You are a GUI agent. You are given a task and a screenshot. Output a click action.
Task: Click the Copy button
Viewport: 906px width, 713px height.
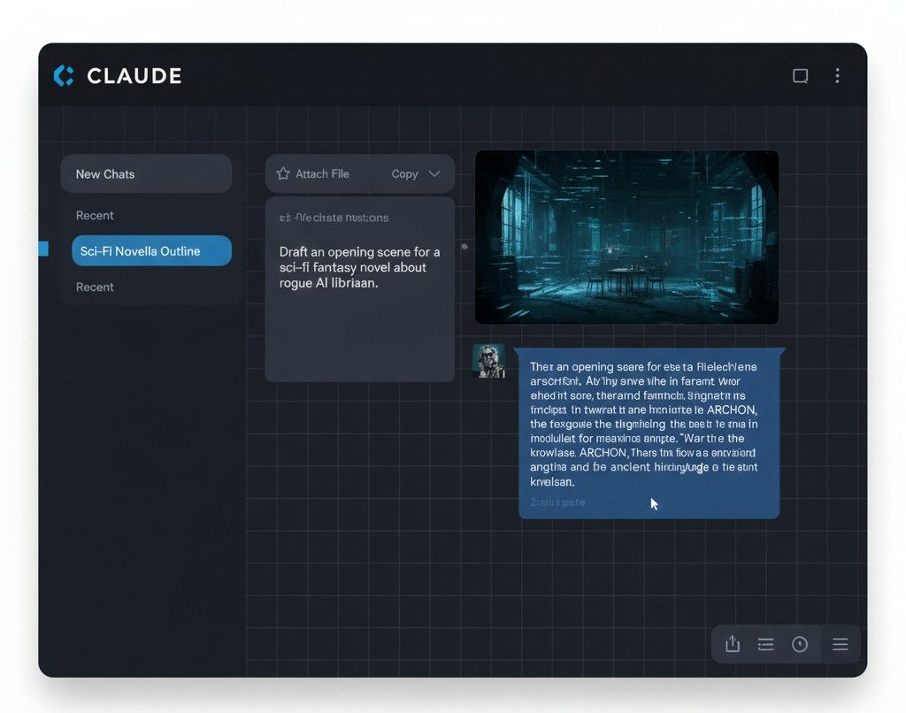click(x=404, y=174)
